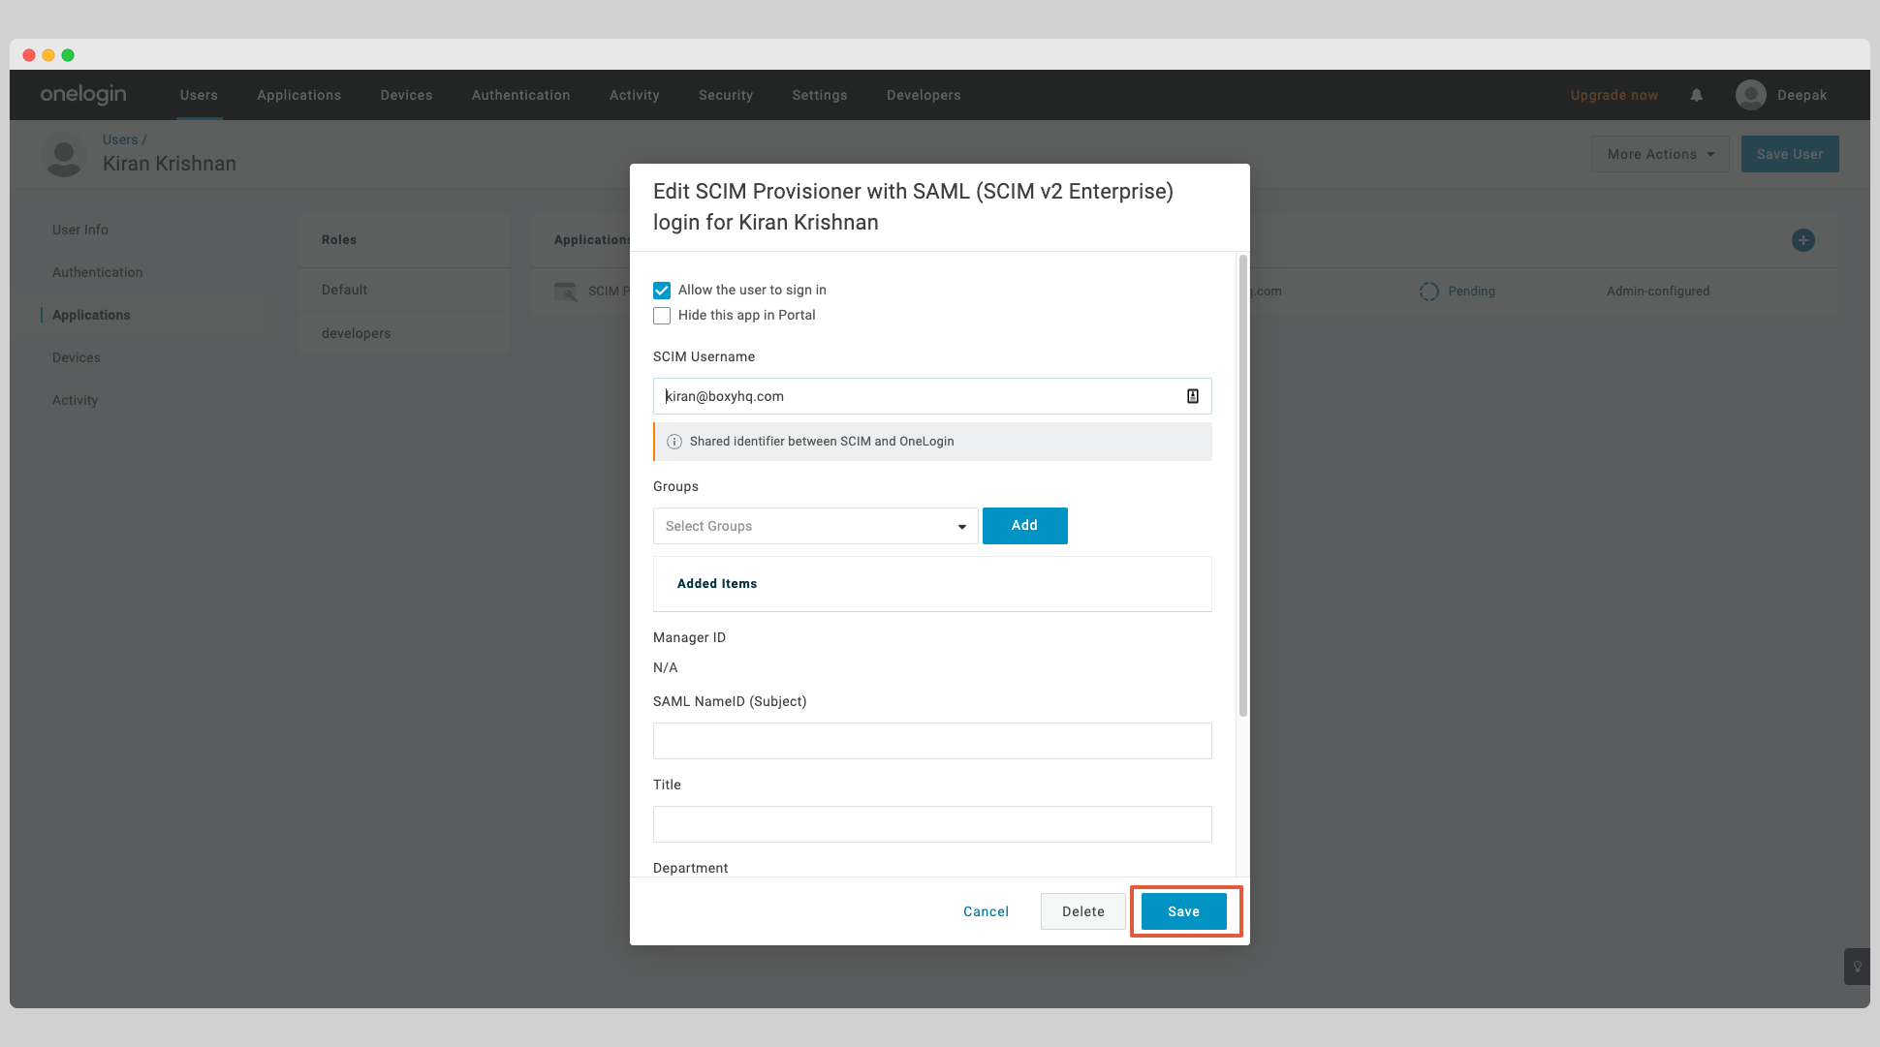The image size is (1880, 1047).
Task: Click Kiran Krishnan's profile avatar
Action: 64,154
